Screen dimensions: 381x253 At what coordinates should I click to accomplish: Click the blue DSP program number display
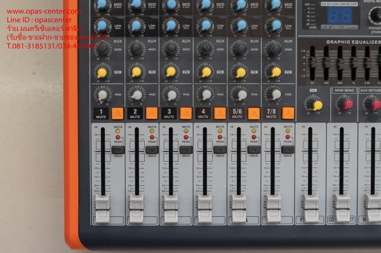[x=340, y=15]
